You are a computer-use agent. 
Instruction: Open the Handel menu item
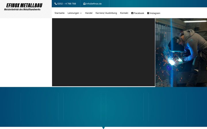(89, 13)
